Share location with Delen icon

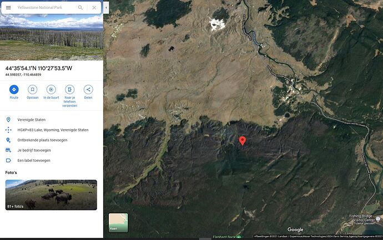tap(88, 89)
